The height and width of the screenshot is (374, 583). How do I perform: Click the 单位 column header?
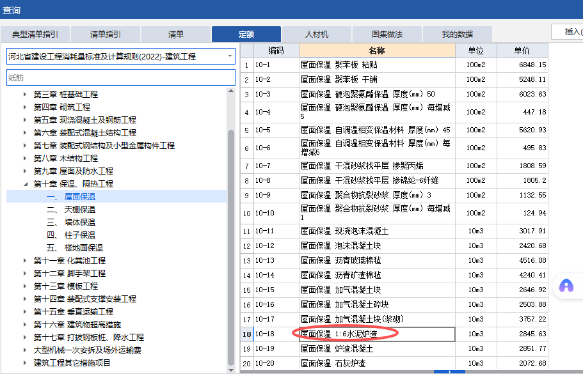tap(476, 51)
